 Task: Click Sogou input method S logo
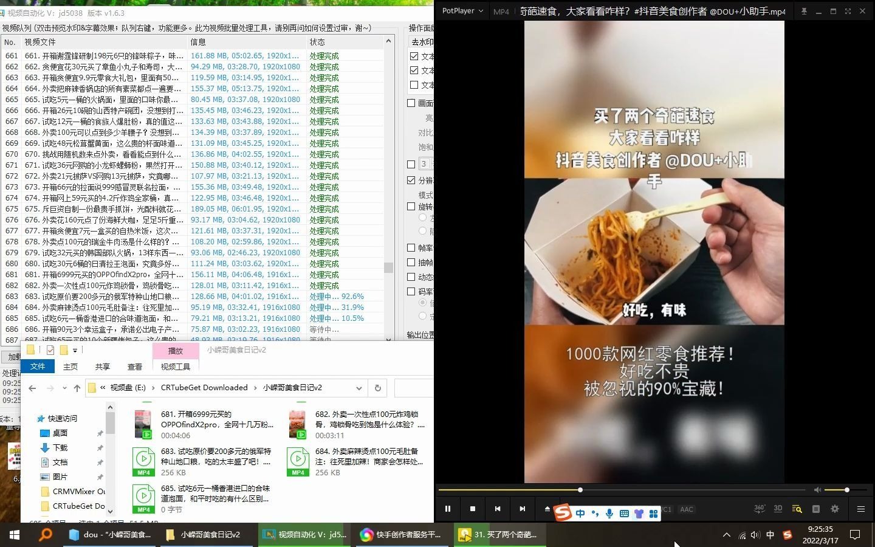pyautogui.click(x=563, y=512)
